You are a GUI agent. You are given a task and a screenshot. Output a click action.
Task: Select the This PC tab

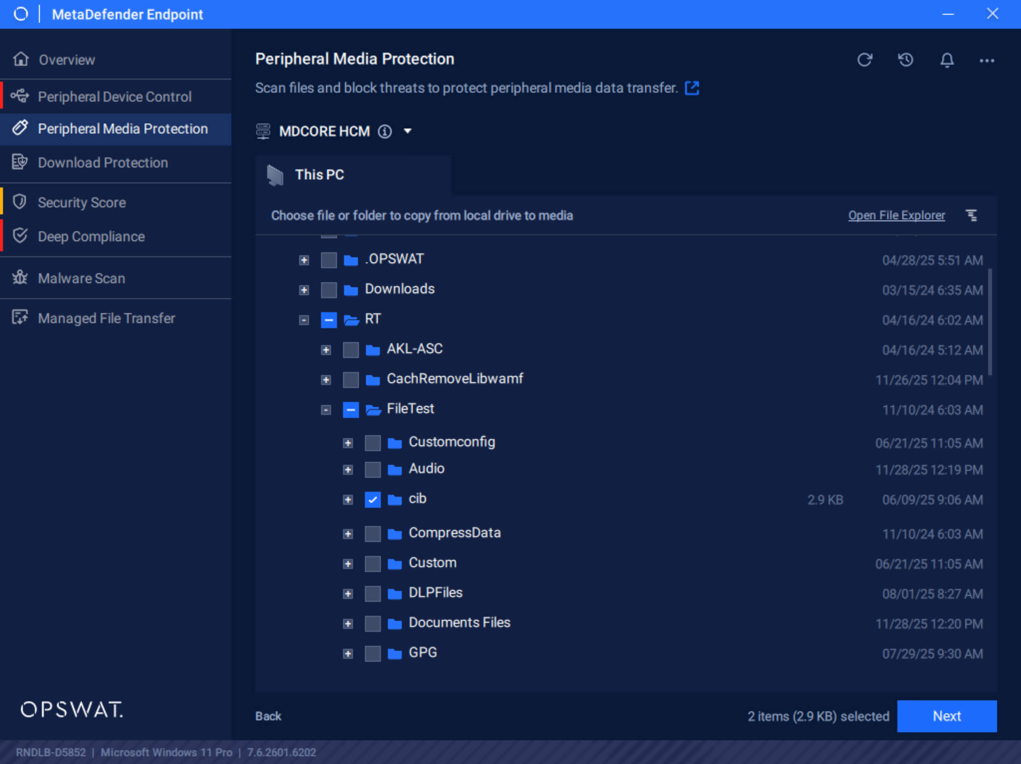click(319, 175)
